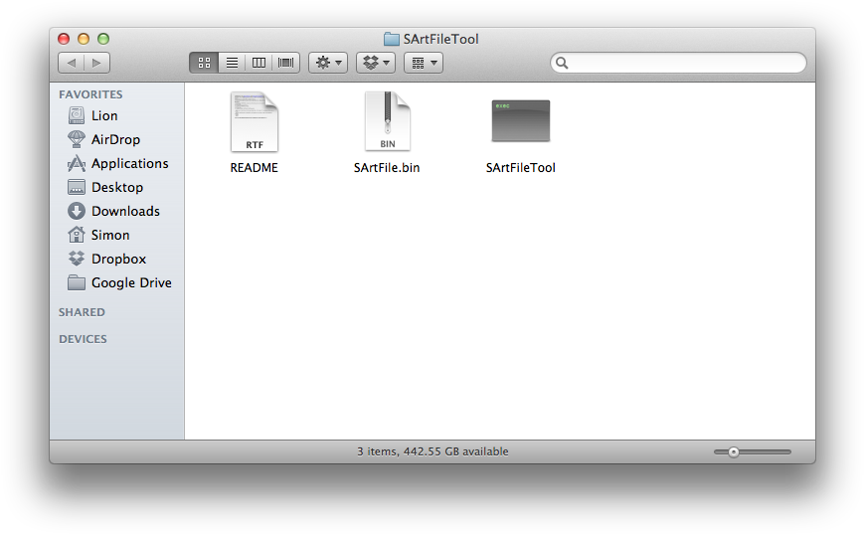Open Simon home folder in sidebar

coord(116,235)
